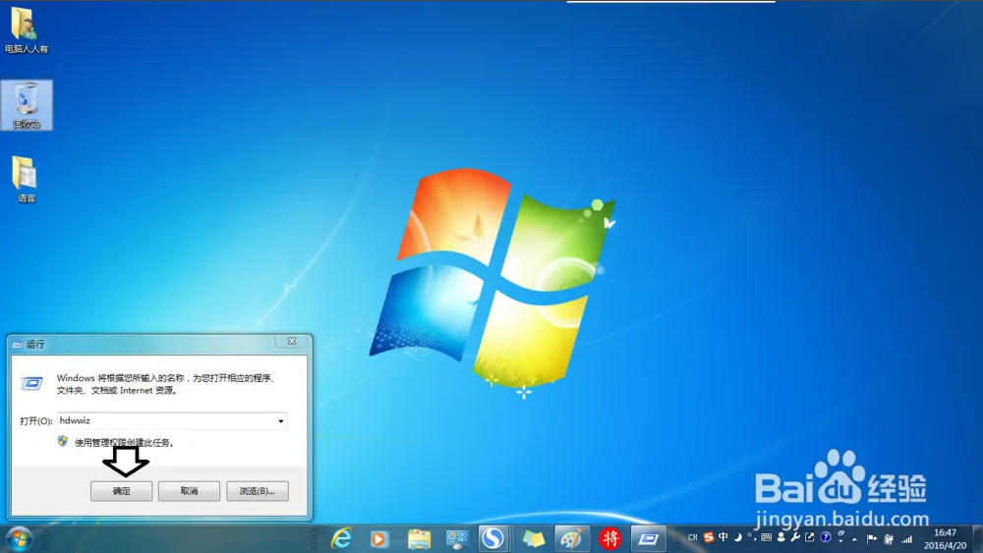Open Windows Explorer from taskbar

420,538
